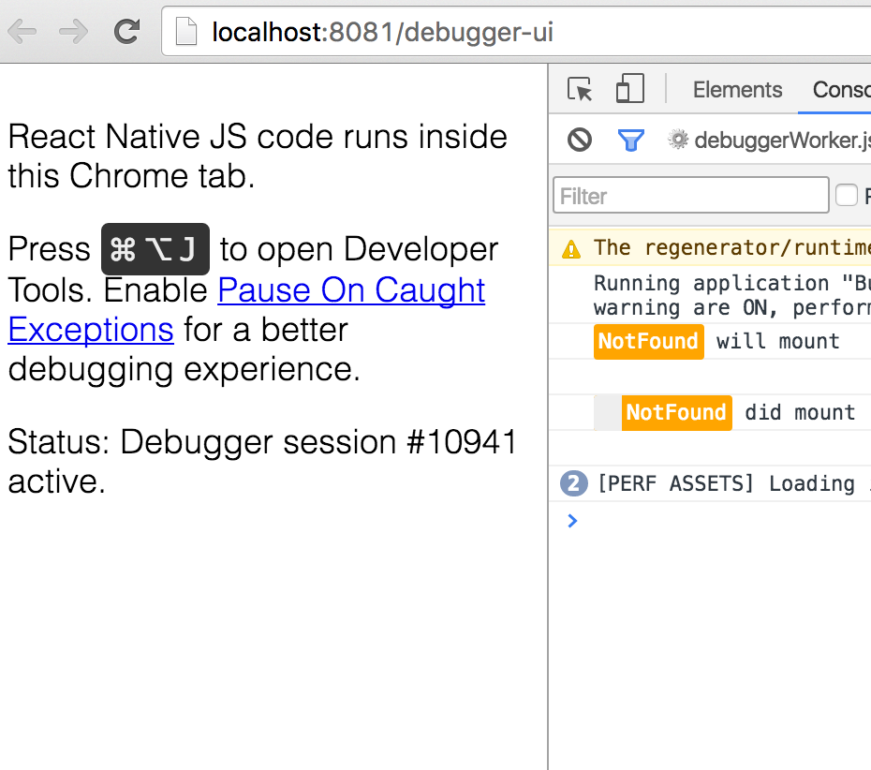This screenshot has width=871, height=770.
Task: Click into the console Filter field
Action: (691, 196)
